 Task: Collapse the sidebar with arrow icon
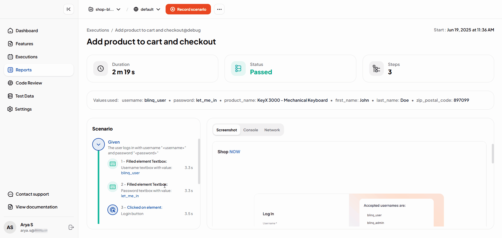pyautogui.click(x=69, y=9)
